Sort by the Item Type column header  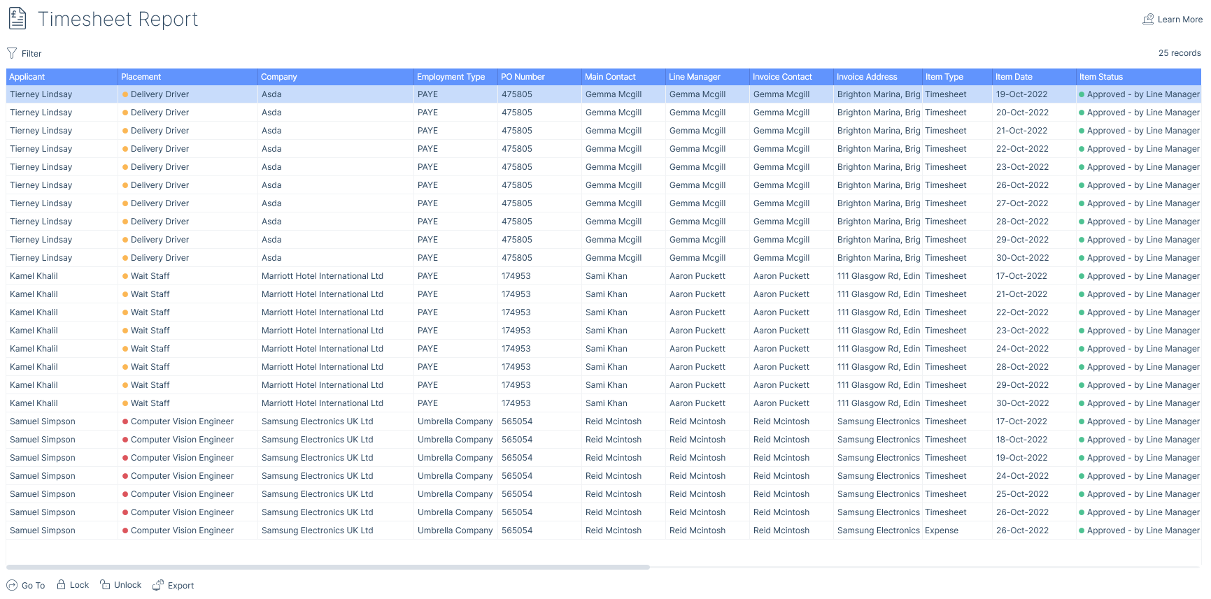point(957,77)
